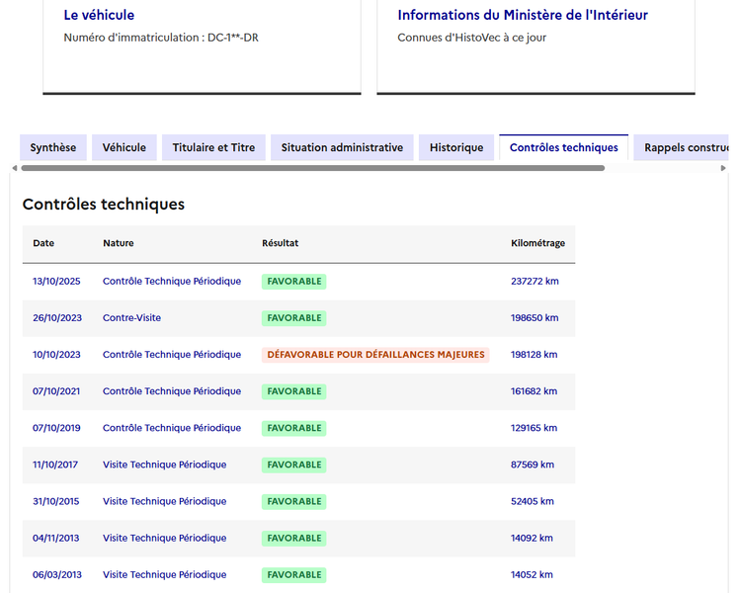Click the Informations du Ministère de l'Intérieur title
Image resolution: width=740 pixels, height=593 pixels.
pyautogui.click(x=523, y=15)
